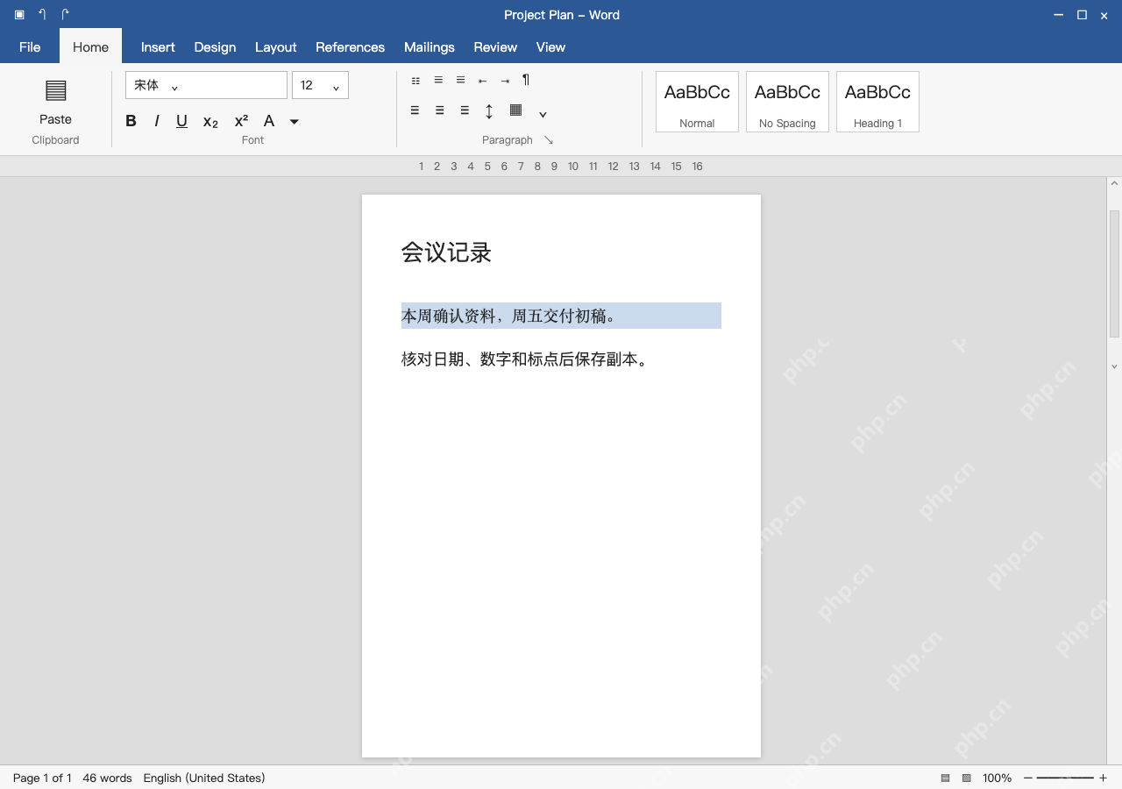Image resolution: width=1122 pixels, height=789 pixels.
Task: Increase the paragraph indent
Action: 505,81
